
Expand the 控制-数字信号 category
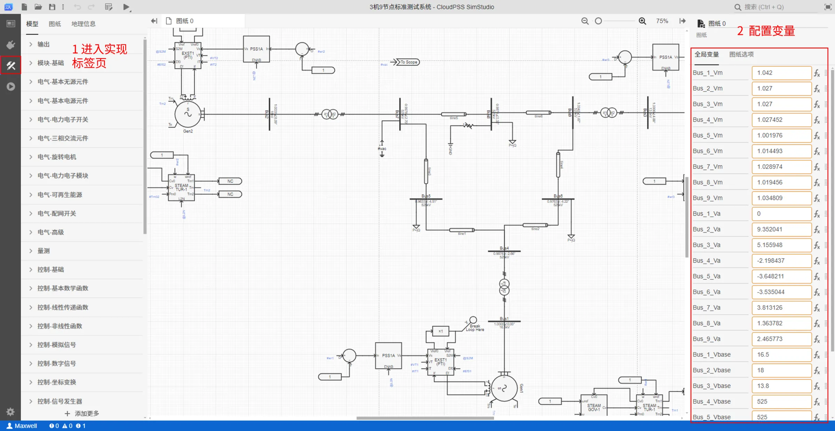pos(82,364)
